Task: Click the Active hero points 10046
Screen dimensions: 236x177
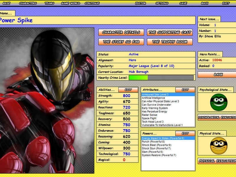Action: click(217, 60)
